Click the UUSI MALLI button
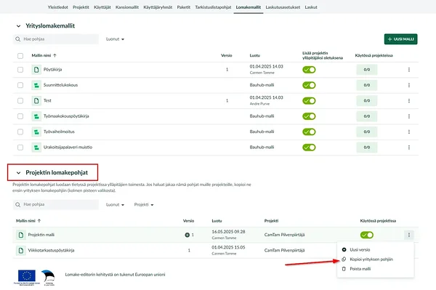The image size is (436, 290). click(400, 39)
